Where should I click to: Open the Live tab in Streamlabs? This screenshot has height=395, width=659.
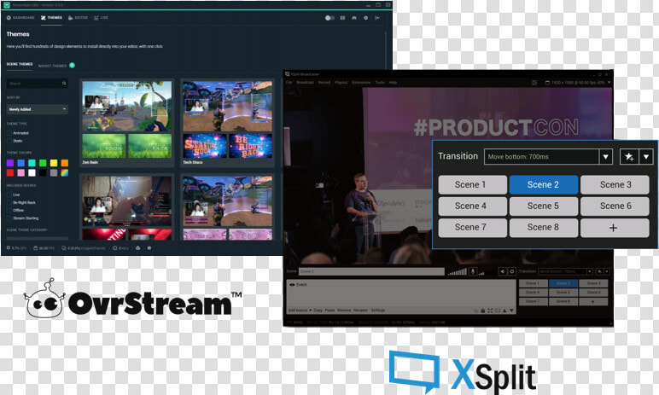click(102, 18)
